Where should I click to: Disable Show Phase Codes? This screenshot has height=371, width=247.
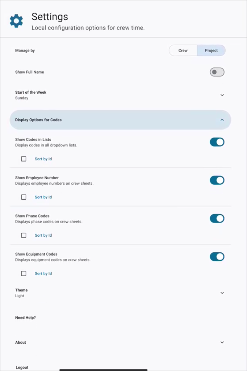pyautogui.click(x=217, y=219)
